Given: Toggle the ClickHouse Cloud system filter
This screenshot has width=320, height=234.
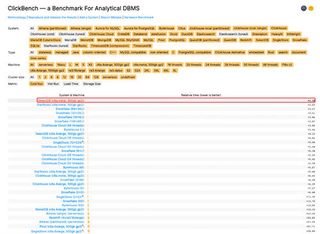Looking at the screenshot, I should (101, 34).
